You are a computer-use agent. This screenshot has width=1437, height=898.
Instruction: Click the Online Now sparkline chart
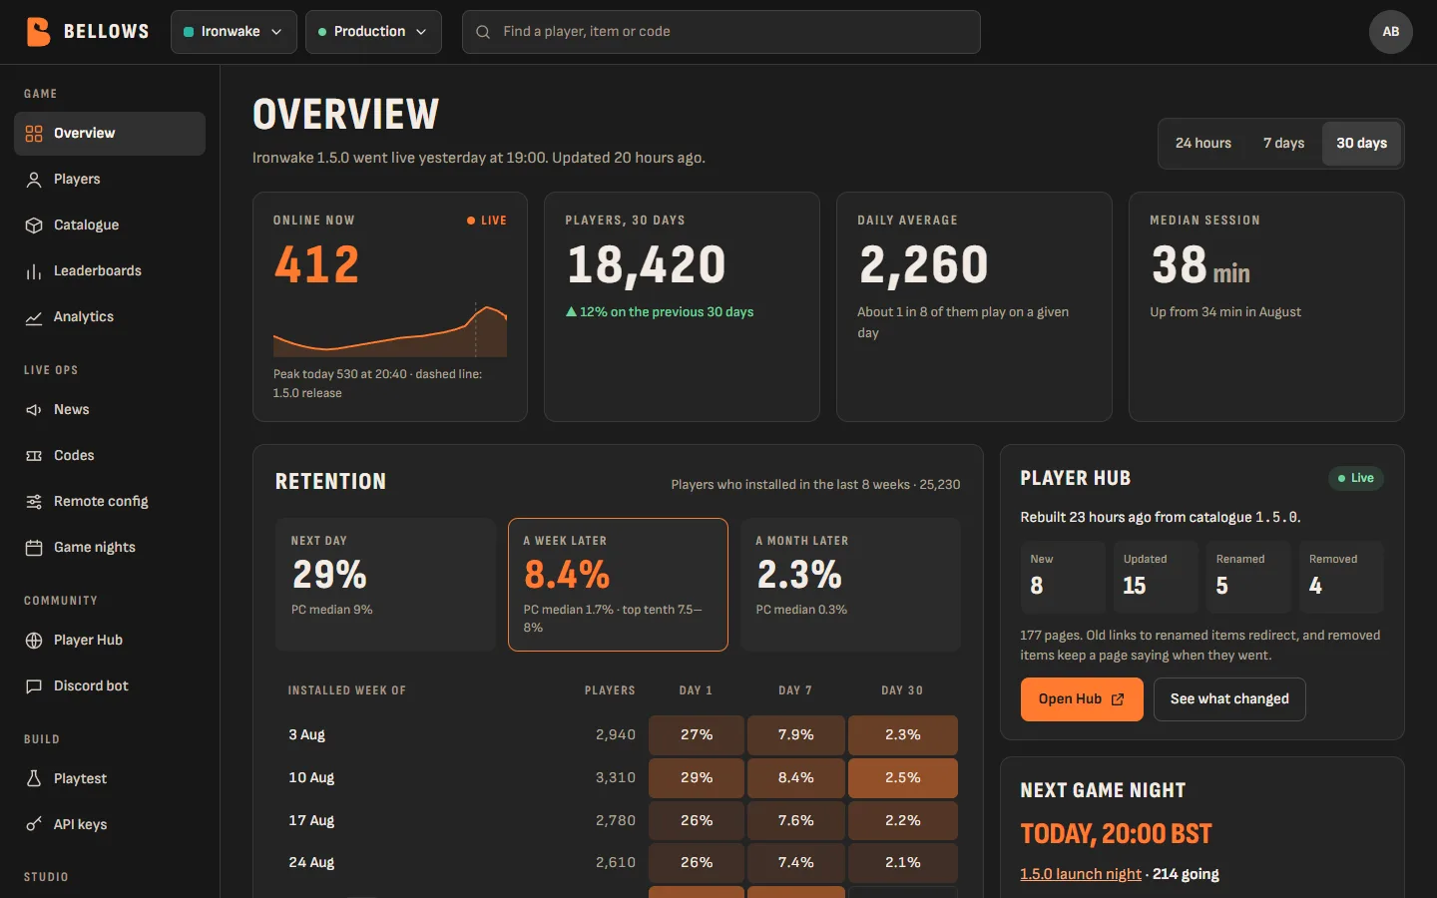[x=390, y=330]
